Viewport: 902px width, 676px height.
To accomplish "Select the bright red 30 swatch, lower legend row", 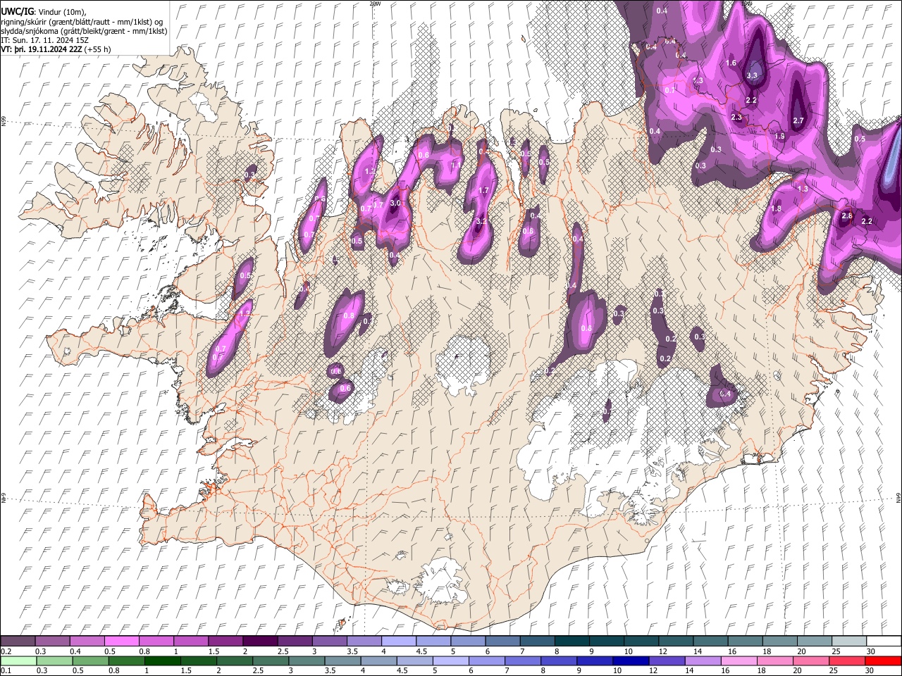I will click(x=883, y=661).
